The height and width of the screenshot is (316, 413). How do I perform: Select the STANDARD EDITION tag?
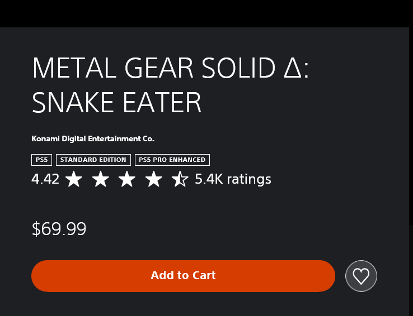(93, 160)
